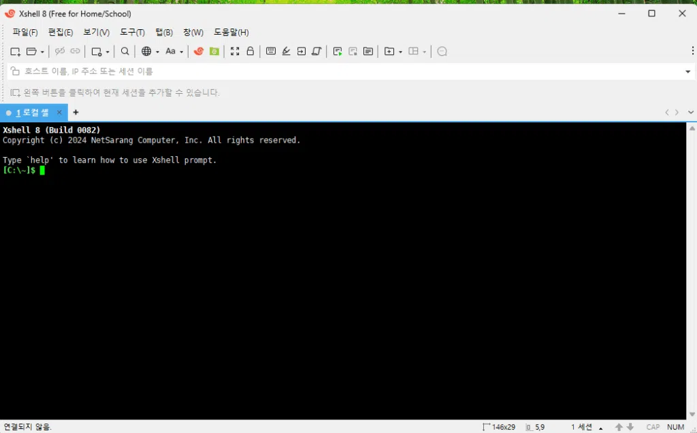Viewport: 697px width, 433px height.
Task: Add a new tab with the plus button
Action: [76, 113]
